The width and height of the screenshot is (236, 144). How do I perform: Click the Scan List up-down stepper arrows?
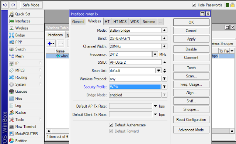165,70
